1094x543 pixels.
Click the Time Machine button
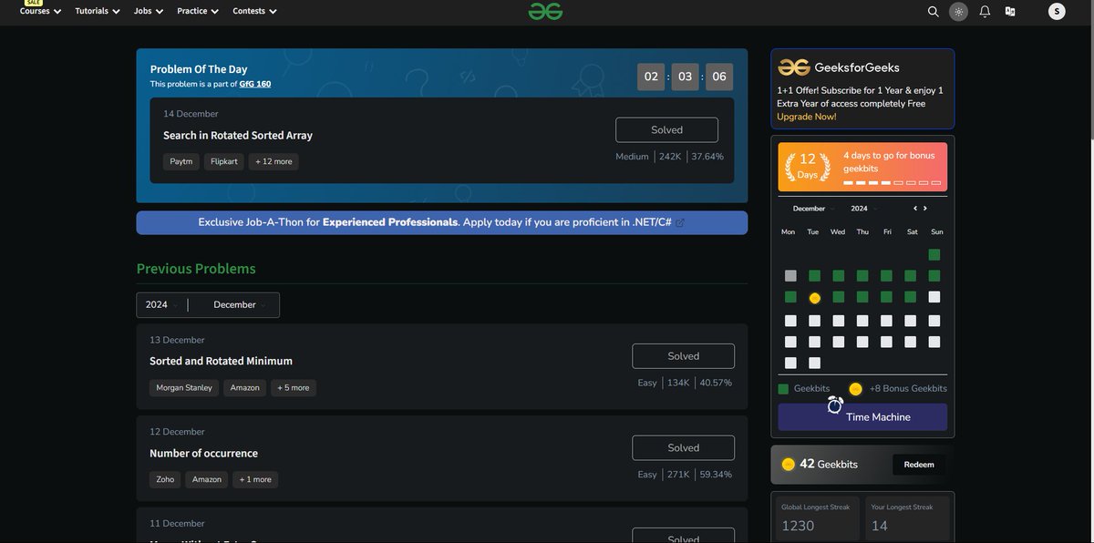tap(862, 417)
